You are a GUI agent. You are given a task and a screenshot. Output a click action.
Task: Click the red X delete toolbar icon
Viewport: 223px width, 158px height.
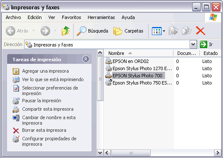(201, 31)
